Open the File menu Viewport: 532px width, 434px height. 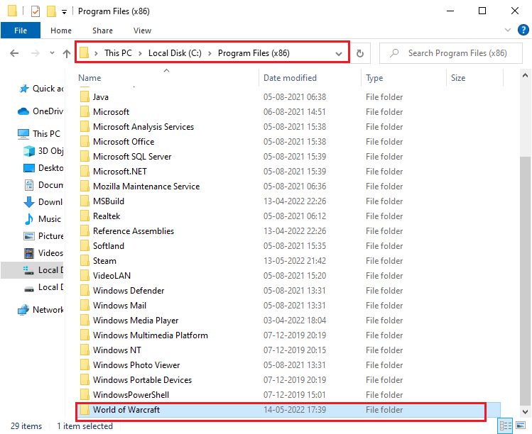(x=21, y=30)
